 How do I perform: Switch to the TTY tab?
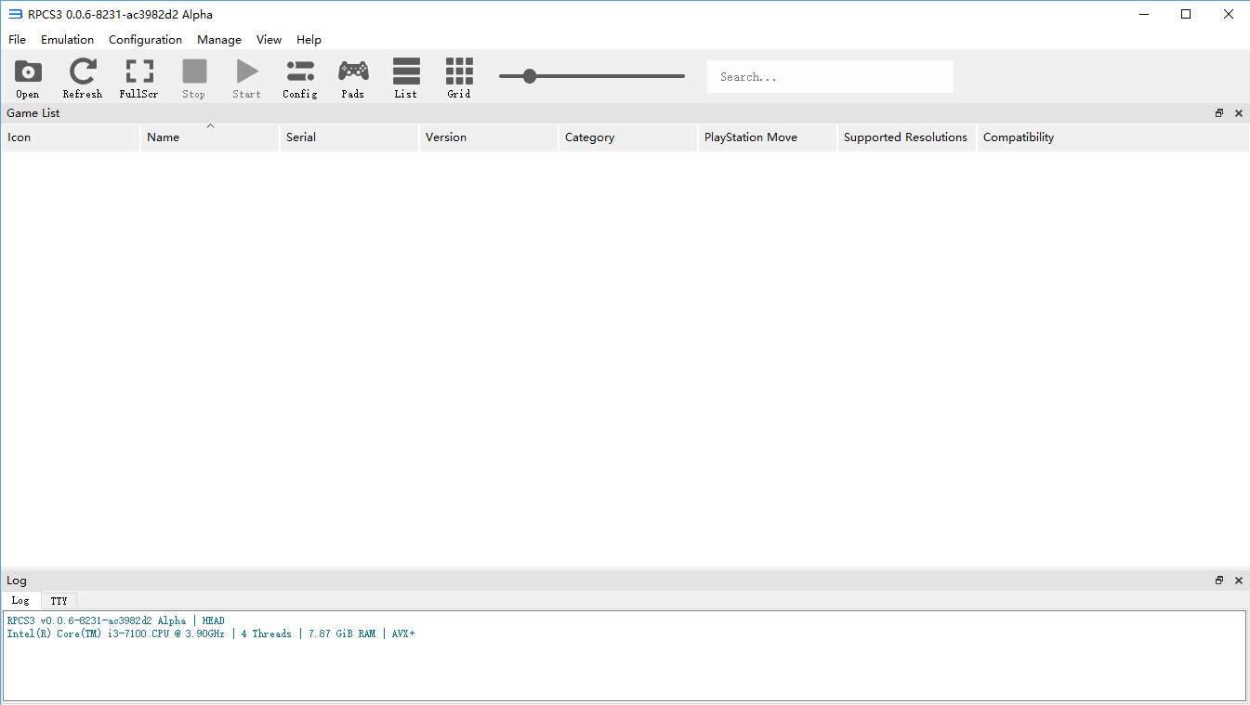click(59, 601)
